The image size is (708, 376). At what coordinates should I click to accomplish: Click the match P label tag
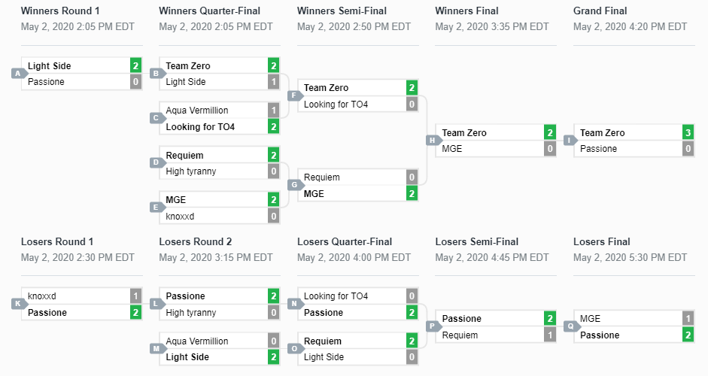pos(431,326)
